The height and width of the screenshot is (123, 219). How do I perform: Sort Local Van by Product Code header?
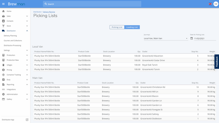[83, 52]
